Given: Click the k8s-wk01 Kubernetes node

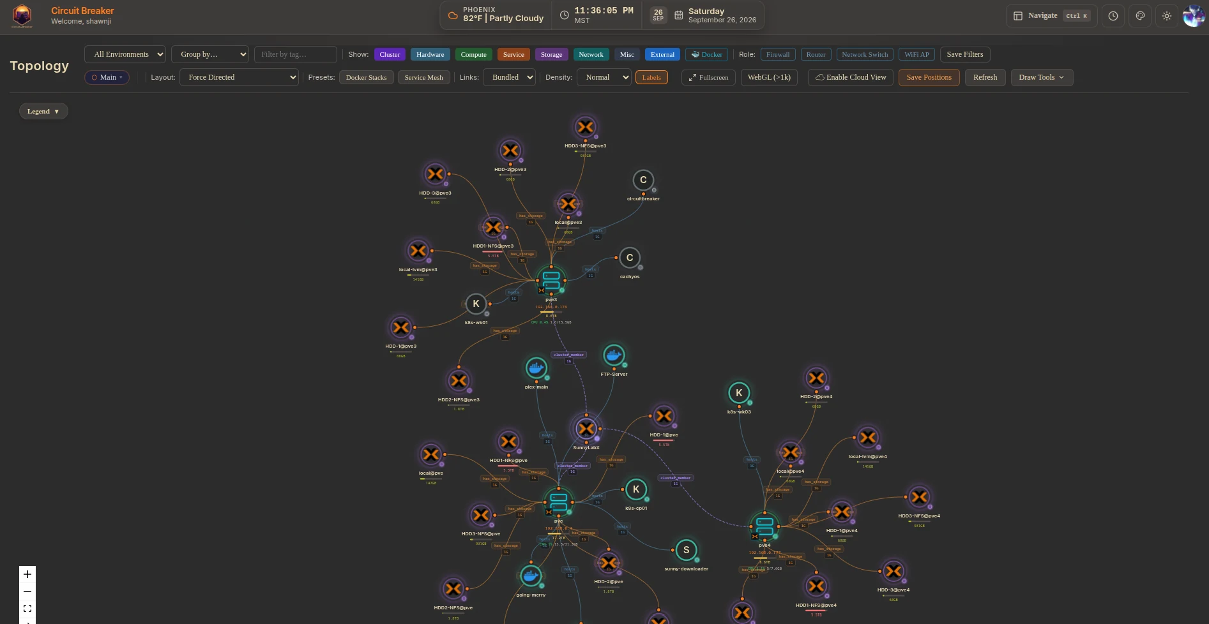Looking at the screenshot, I should 476,304.
